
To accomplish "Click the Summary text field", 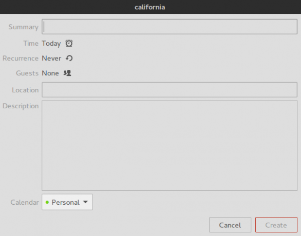I will coord(170,27).
